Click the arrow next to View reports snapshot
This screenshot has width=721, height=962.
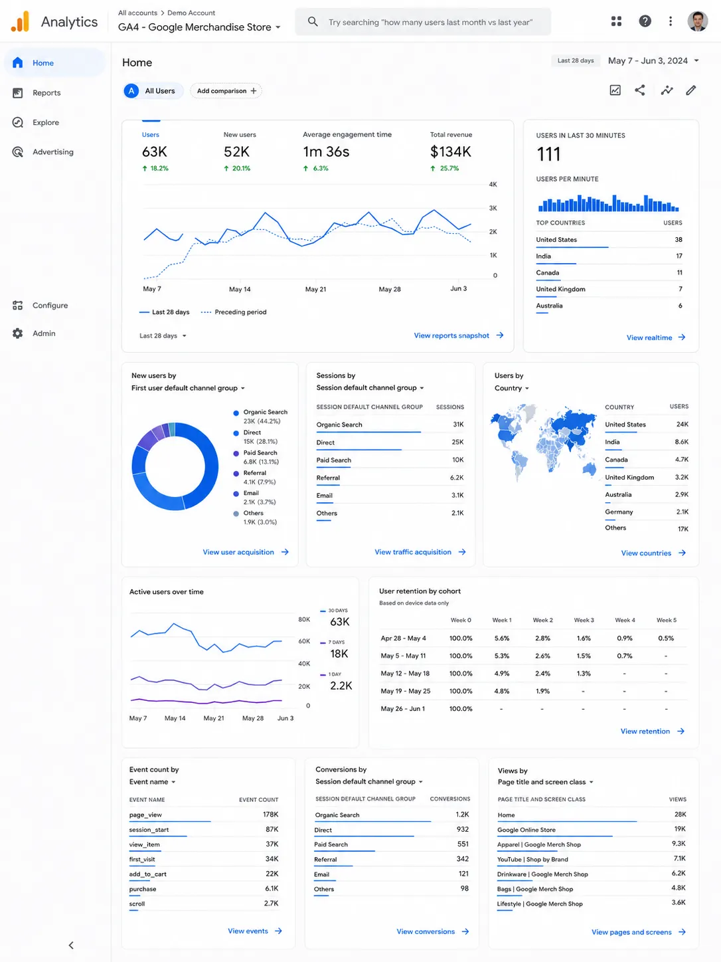point(500,336)
